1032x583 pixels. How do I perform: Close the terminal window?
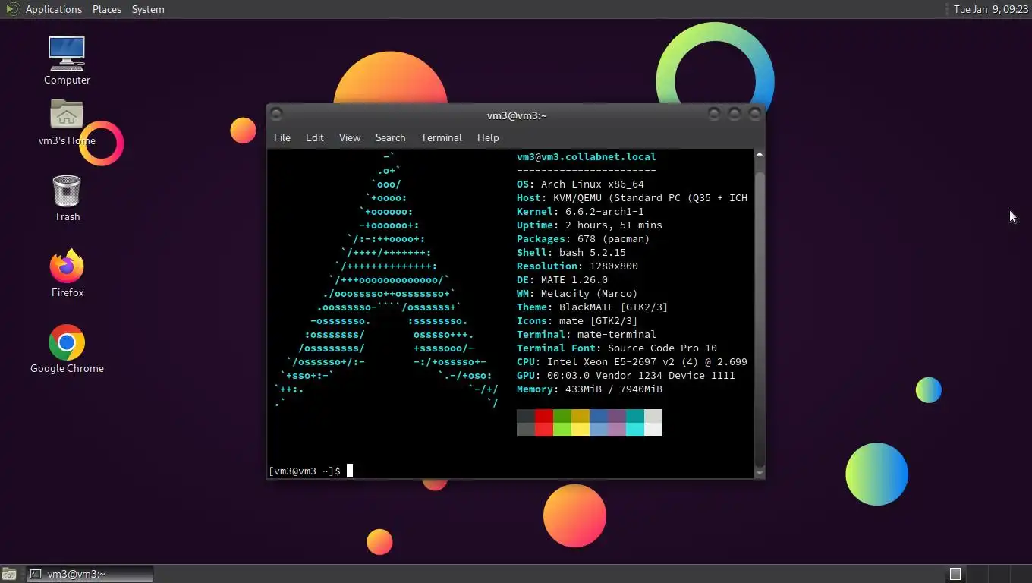(755, 114)
